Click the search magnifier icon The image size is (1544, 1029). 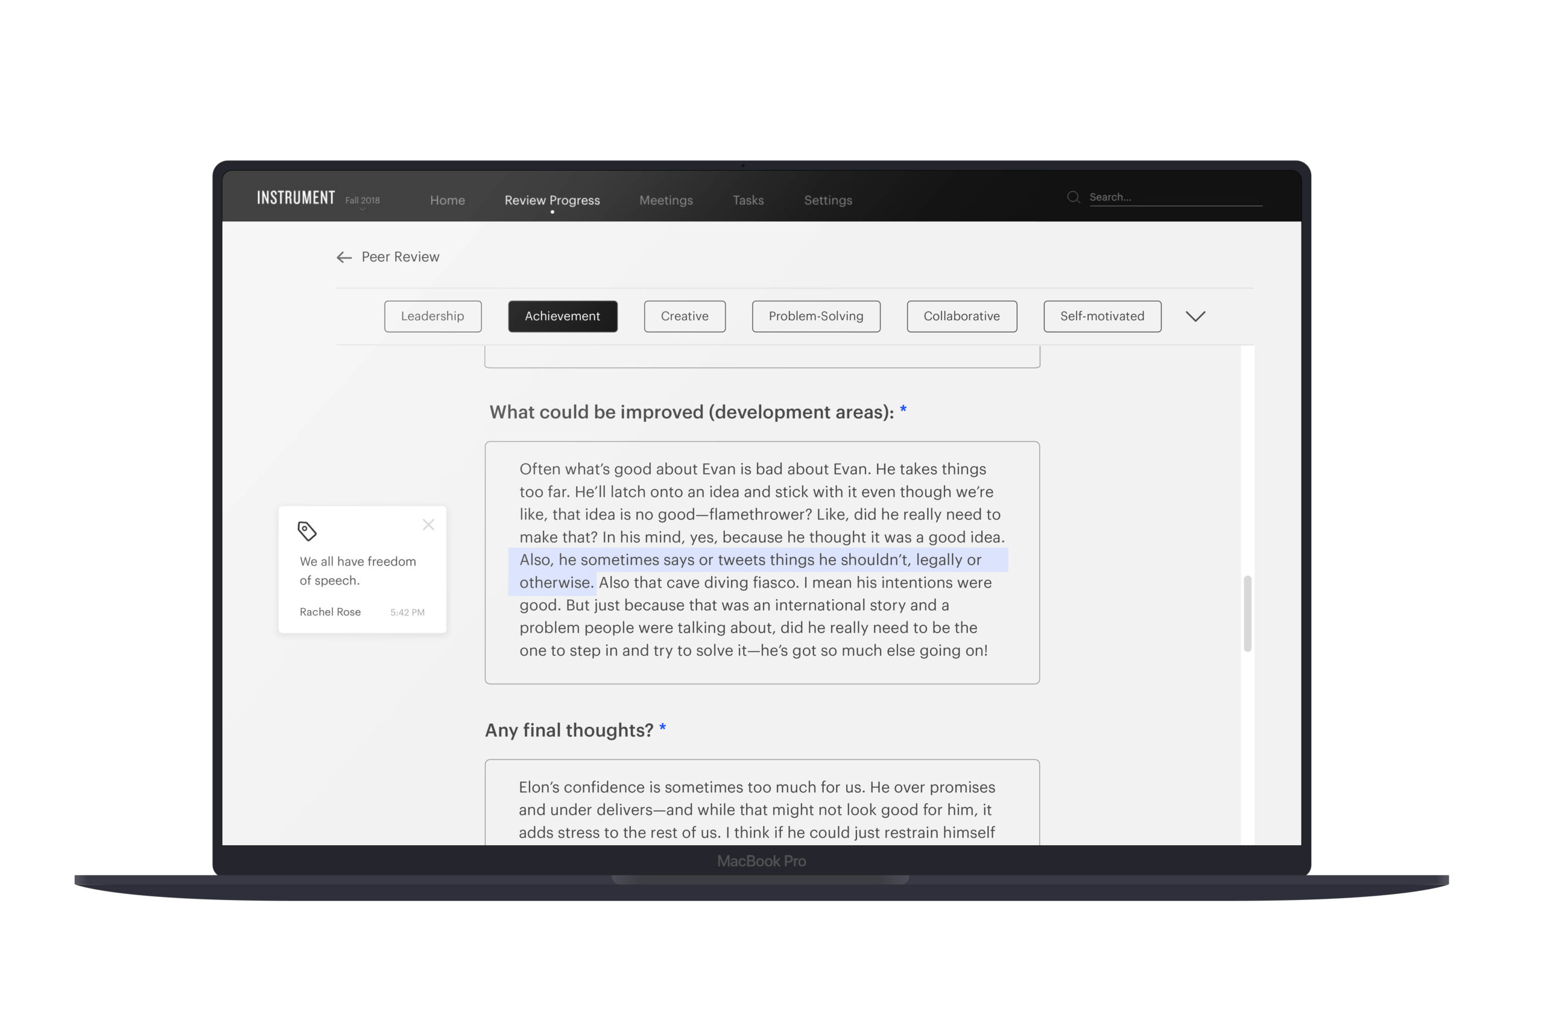coord(1074,197)
